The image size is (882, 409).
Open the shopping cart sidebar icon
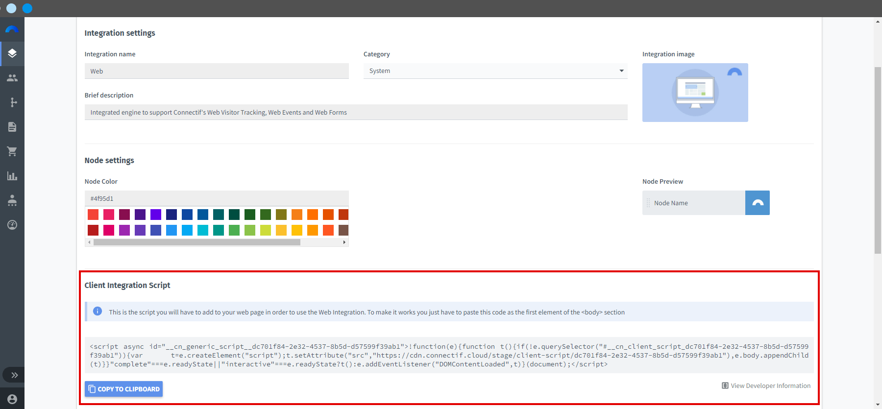[x=12, y=151]
